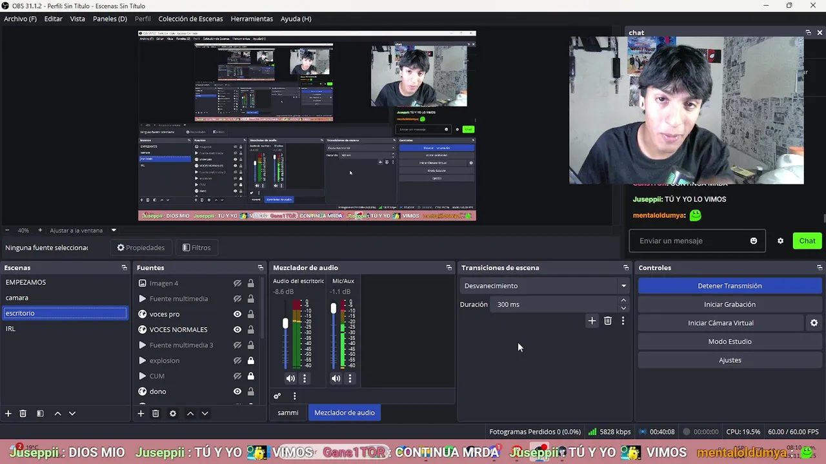Open Colección de Escenas menu

click(190, 19)
